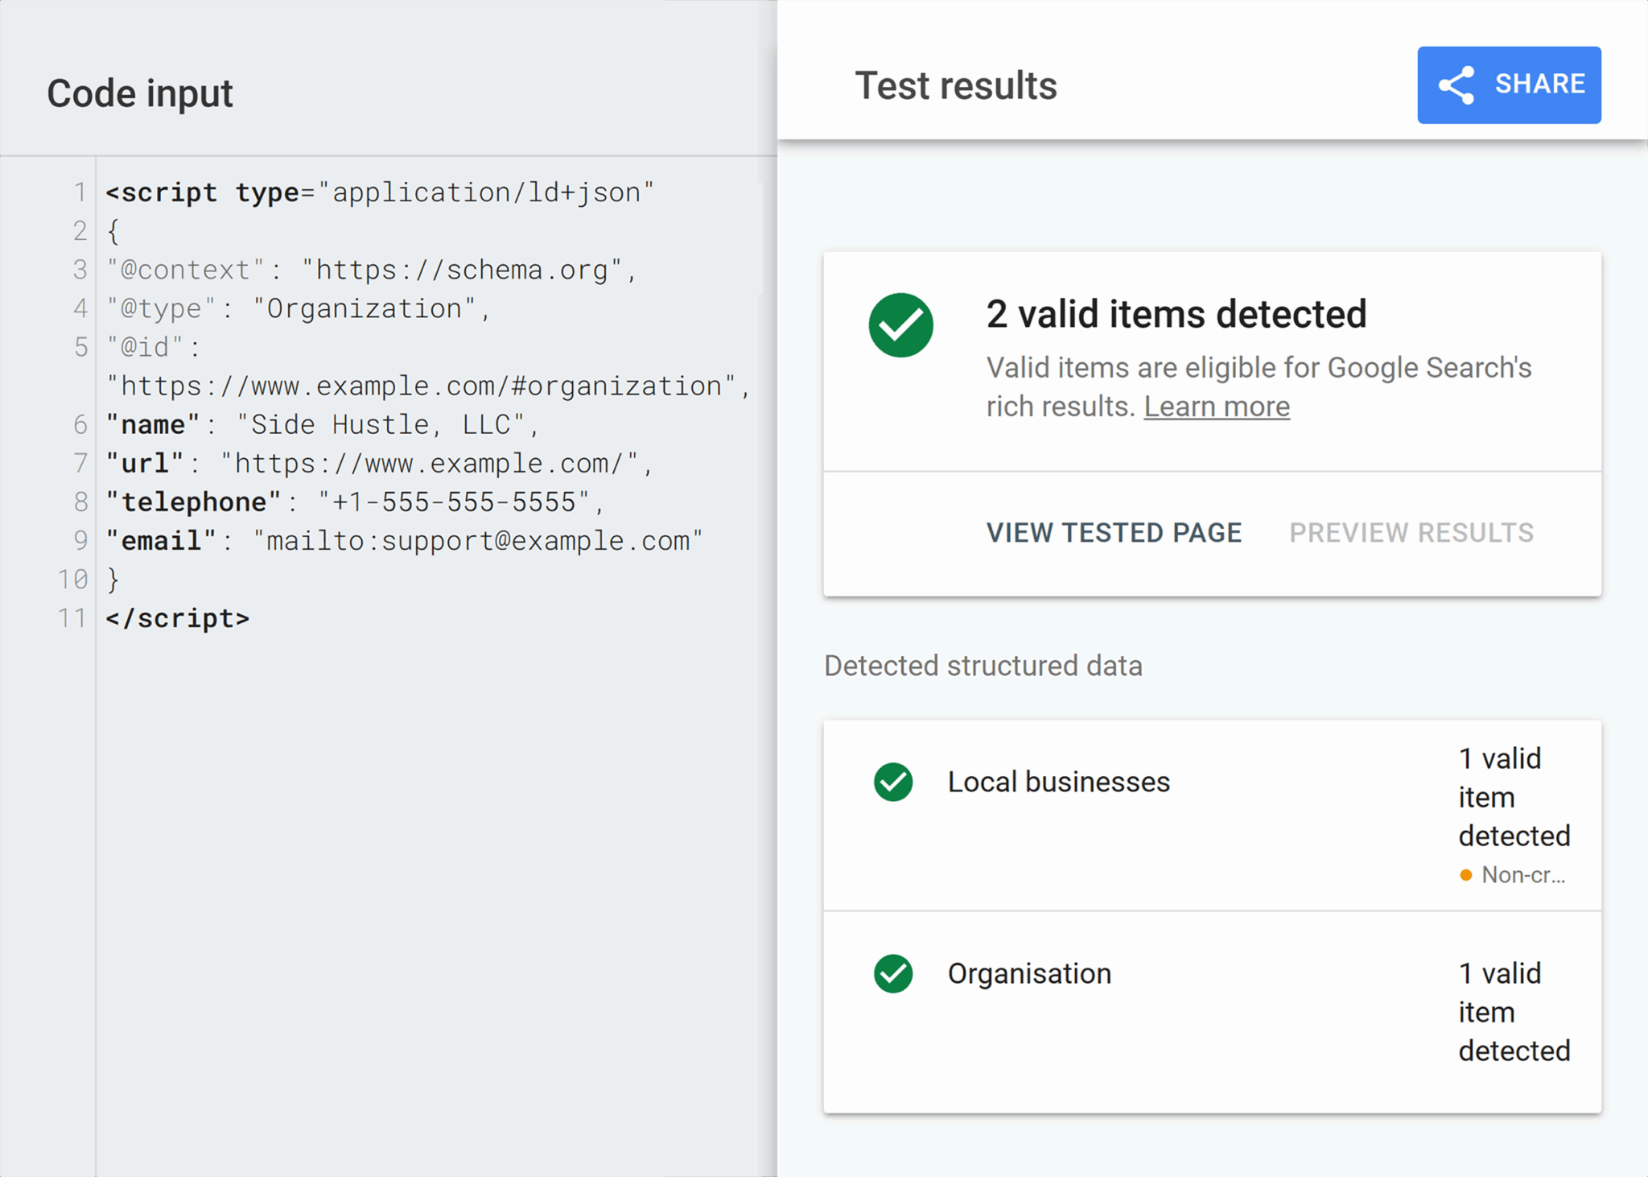Image resolution: width=1648 pixels, height=1177 pixels.
Task: Click PREVIEW RESULTS
Action: pos(1411,533)
